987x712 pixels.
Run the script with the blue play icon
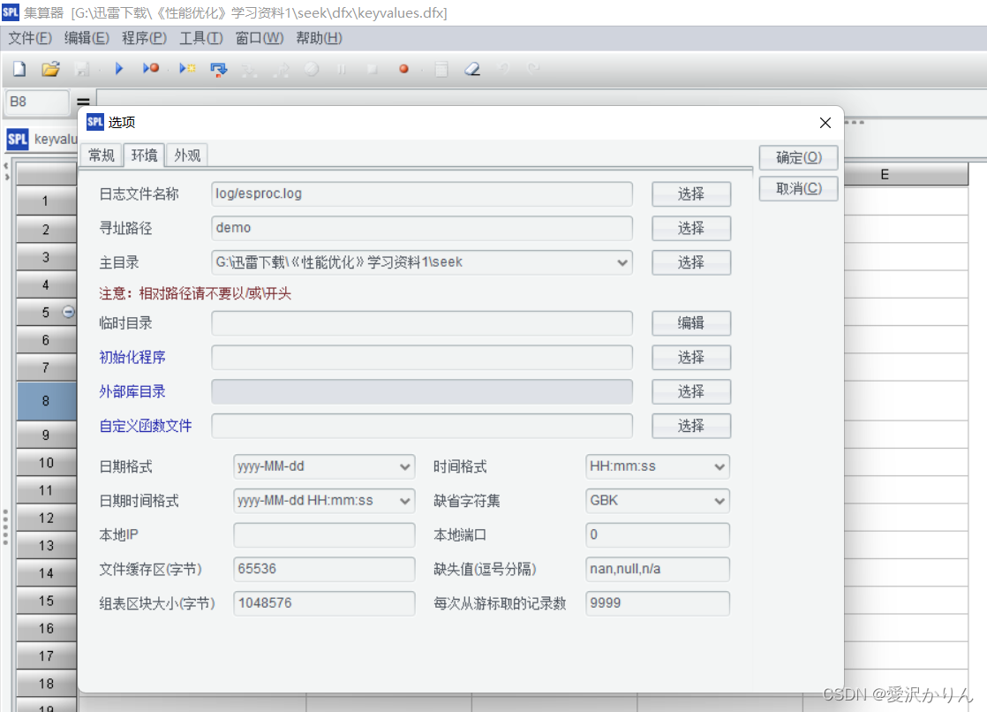(x=119, y=68)
